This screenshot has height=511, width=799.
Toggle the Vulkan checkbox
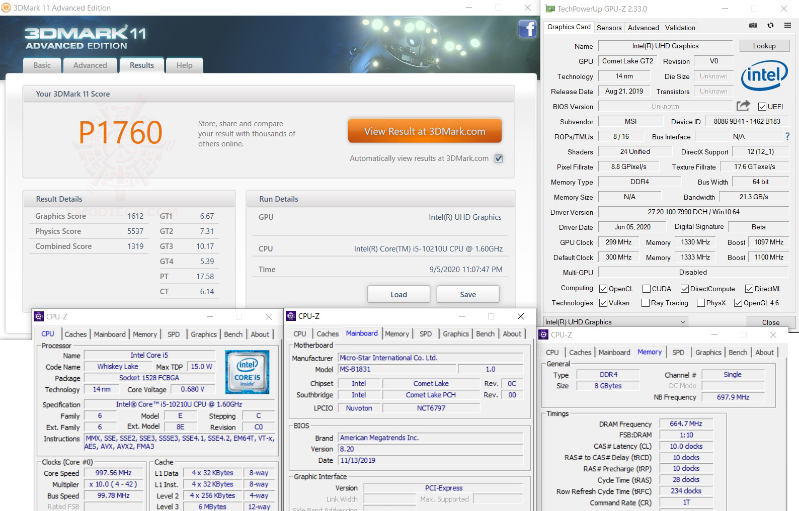(603, 303)
